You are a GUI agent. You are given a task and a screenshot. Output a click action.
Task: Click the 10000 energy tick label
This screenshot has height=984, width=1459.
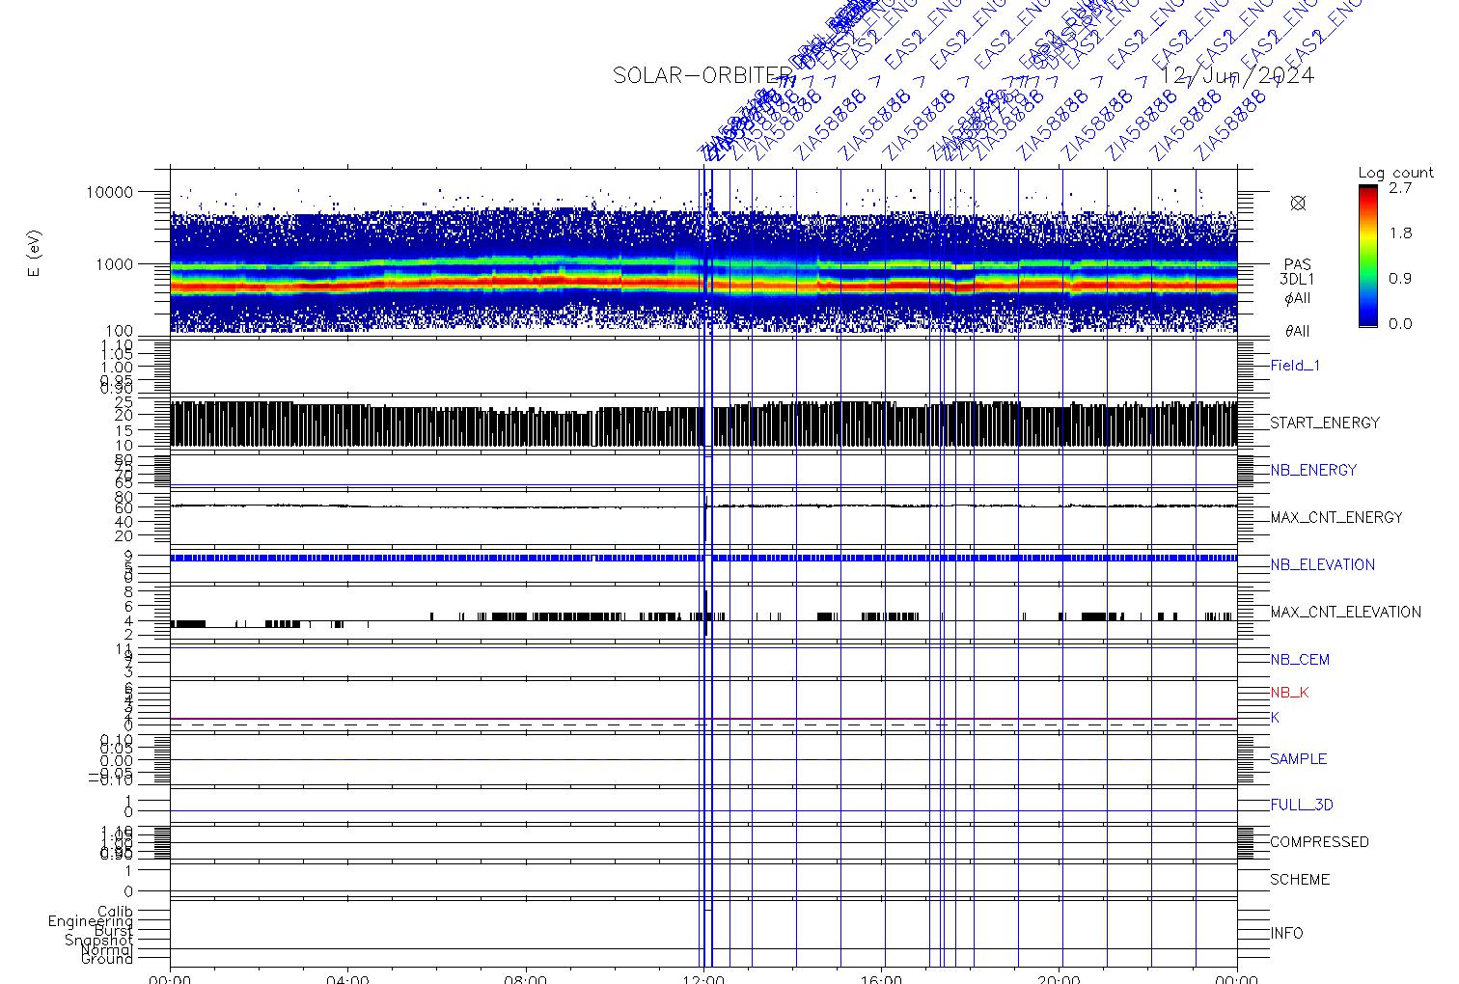(109, 192)
